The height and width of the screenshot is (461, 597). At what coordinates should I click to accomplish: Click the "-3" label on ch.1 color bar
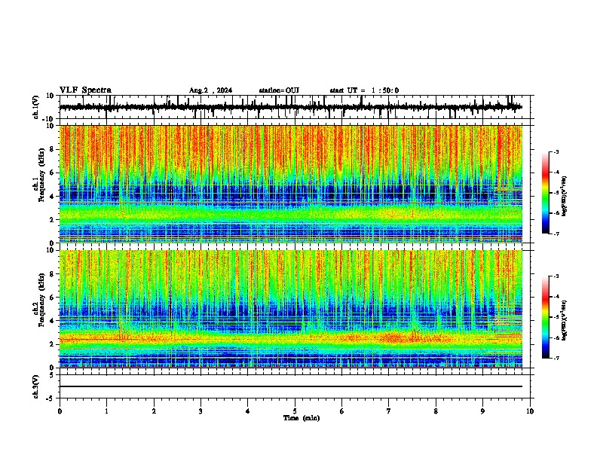pyautogui.click(x=556, y=151)
